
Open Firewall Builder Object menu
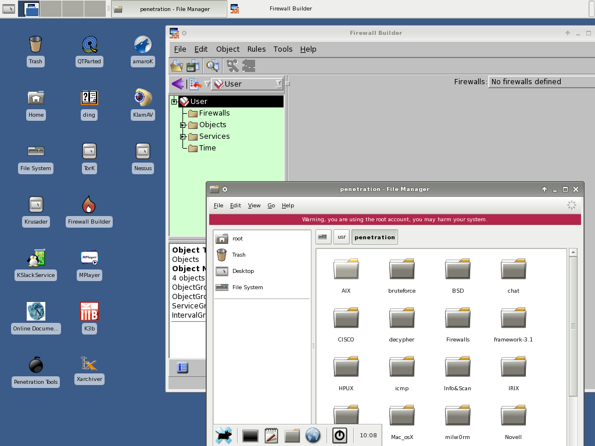point(228,49)
